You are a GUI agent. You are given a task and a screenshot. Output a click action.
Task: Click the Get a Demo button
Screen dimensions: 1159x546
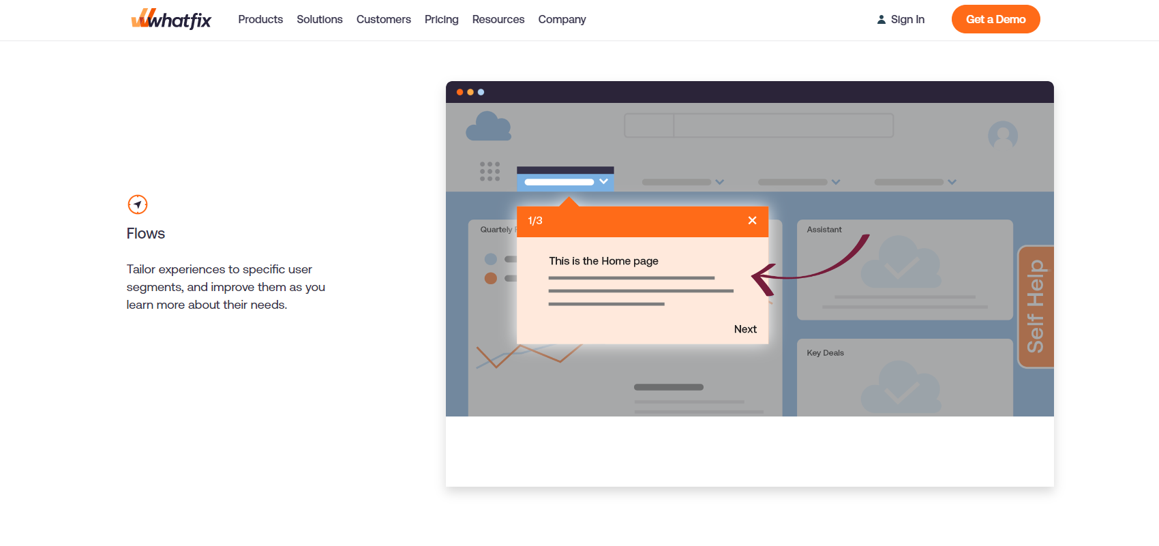(996, 19)
